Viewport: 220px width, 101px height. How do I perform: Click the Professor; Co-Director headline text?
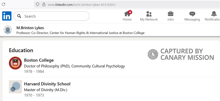[x=80, y=33]
